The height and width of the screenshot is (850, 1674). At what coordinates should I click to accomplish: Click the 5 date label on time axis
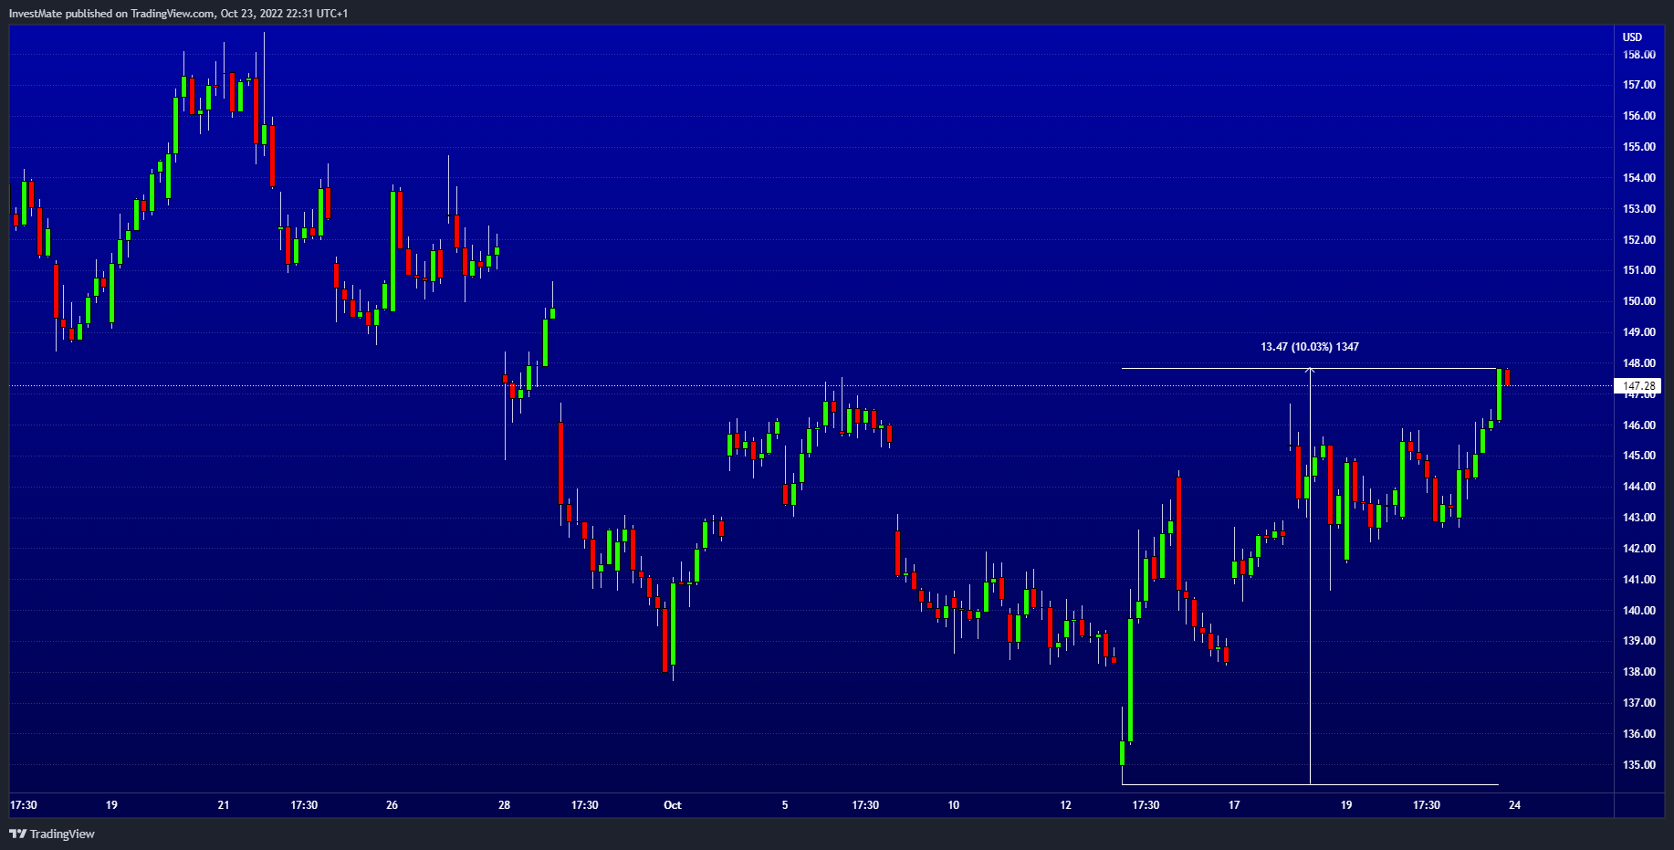pyautogui.click(x=785, y=805)
